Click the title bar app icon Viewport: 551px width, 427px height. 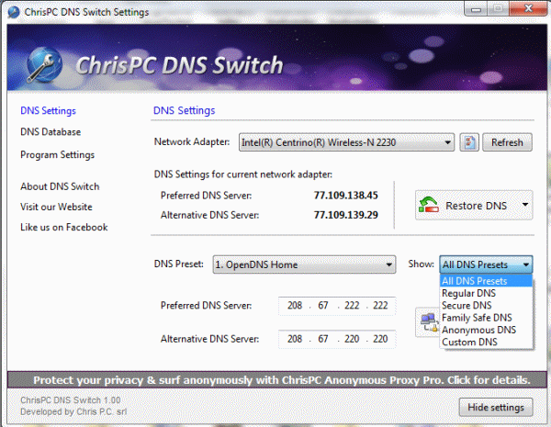[14, 12]
